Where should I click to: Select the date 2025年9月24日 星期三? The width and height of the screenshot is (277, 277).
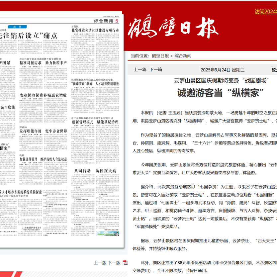pyautogui.click(x=223, y=70)
